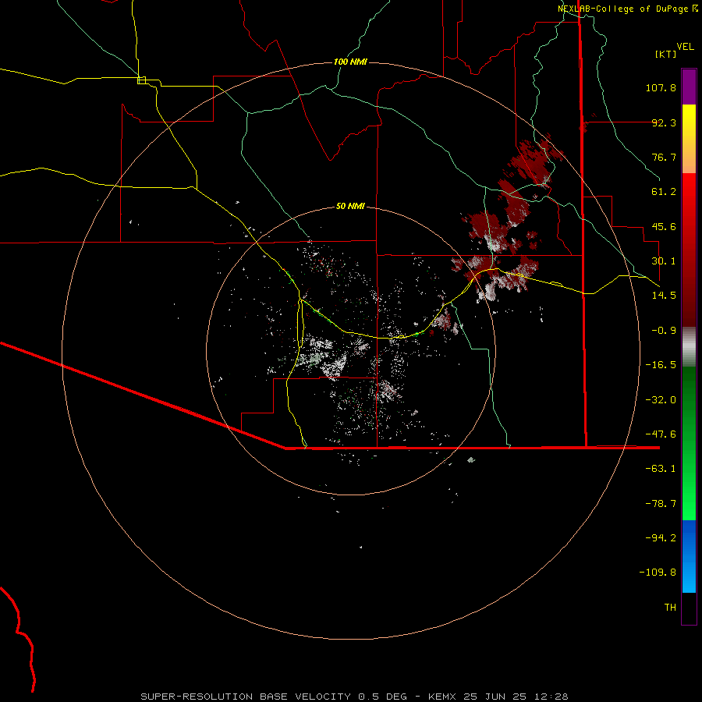
Task: Click the -78.7 velocity scale value
Action: [x=661, y=504]
